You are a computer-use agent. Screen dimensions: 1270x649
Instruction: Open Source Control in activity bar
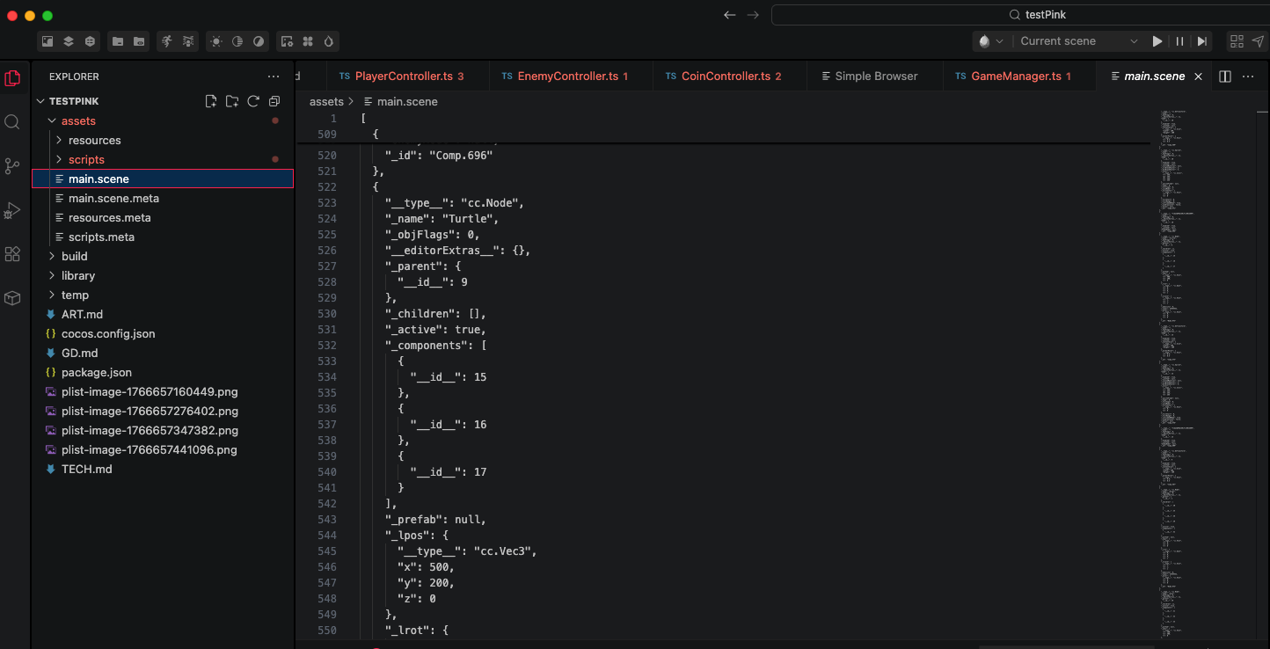coord(12,165)
